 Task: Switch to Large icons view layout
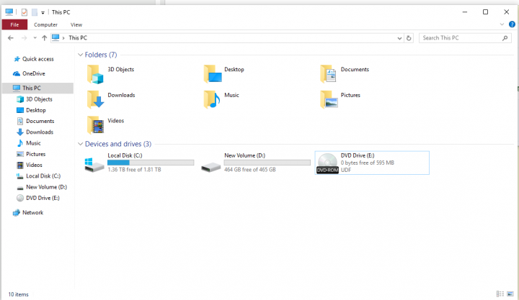tap(510, 294)
